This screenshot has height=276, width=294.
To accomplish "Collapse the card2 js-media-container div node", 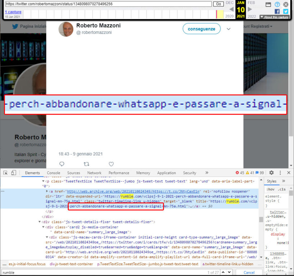I will [43, 227].
